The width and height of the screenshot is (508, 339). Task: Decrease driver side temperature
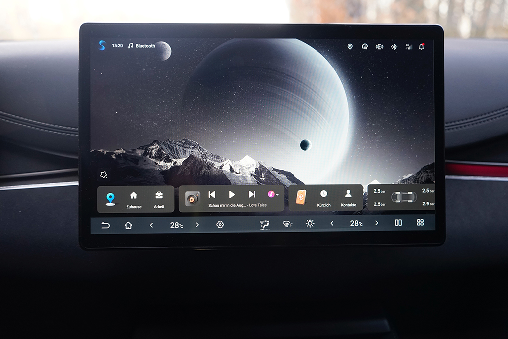(152, 225)
